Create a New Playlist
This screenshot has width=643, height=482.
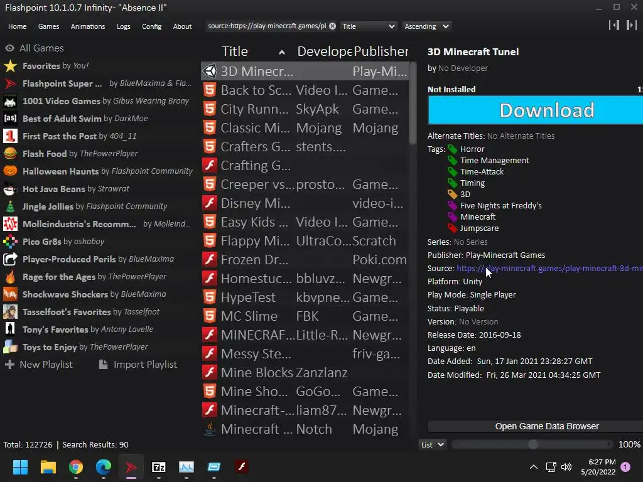(x=38, y=365)
